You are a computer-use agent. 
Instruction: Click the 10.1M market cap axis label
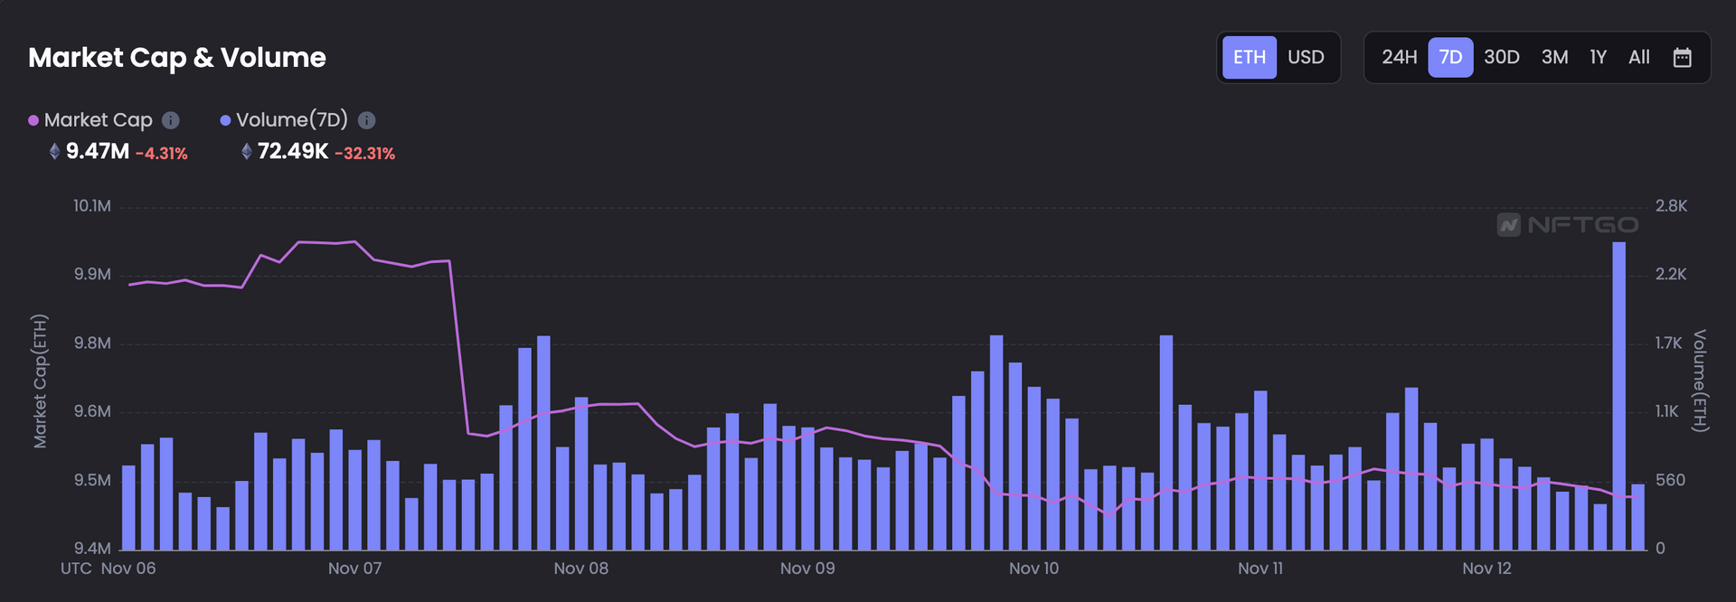click(x=92, y=206)
